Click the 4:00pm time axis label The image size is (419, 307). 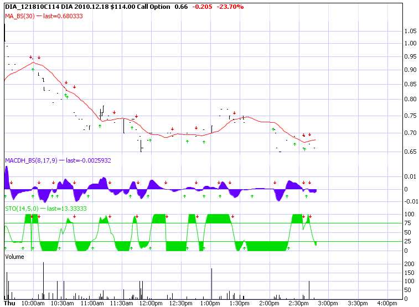click(x=386, y=303)
